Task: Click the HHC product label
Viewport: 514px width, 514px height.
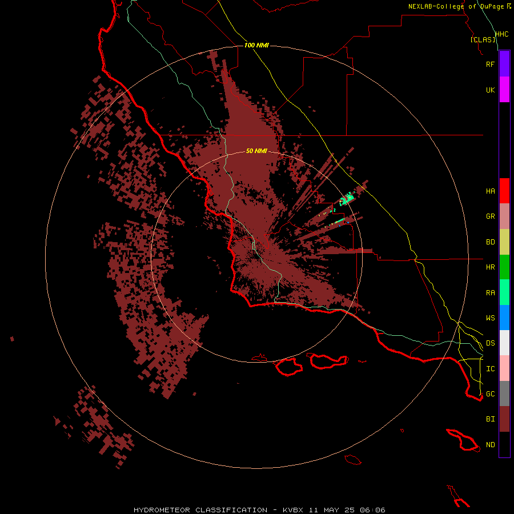Action: point(501,34)
